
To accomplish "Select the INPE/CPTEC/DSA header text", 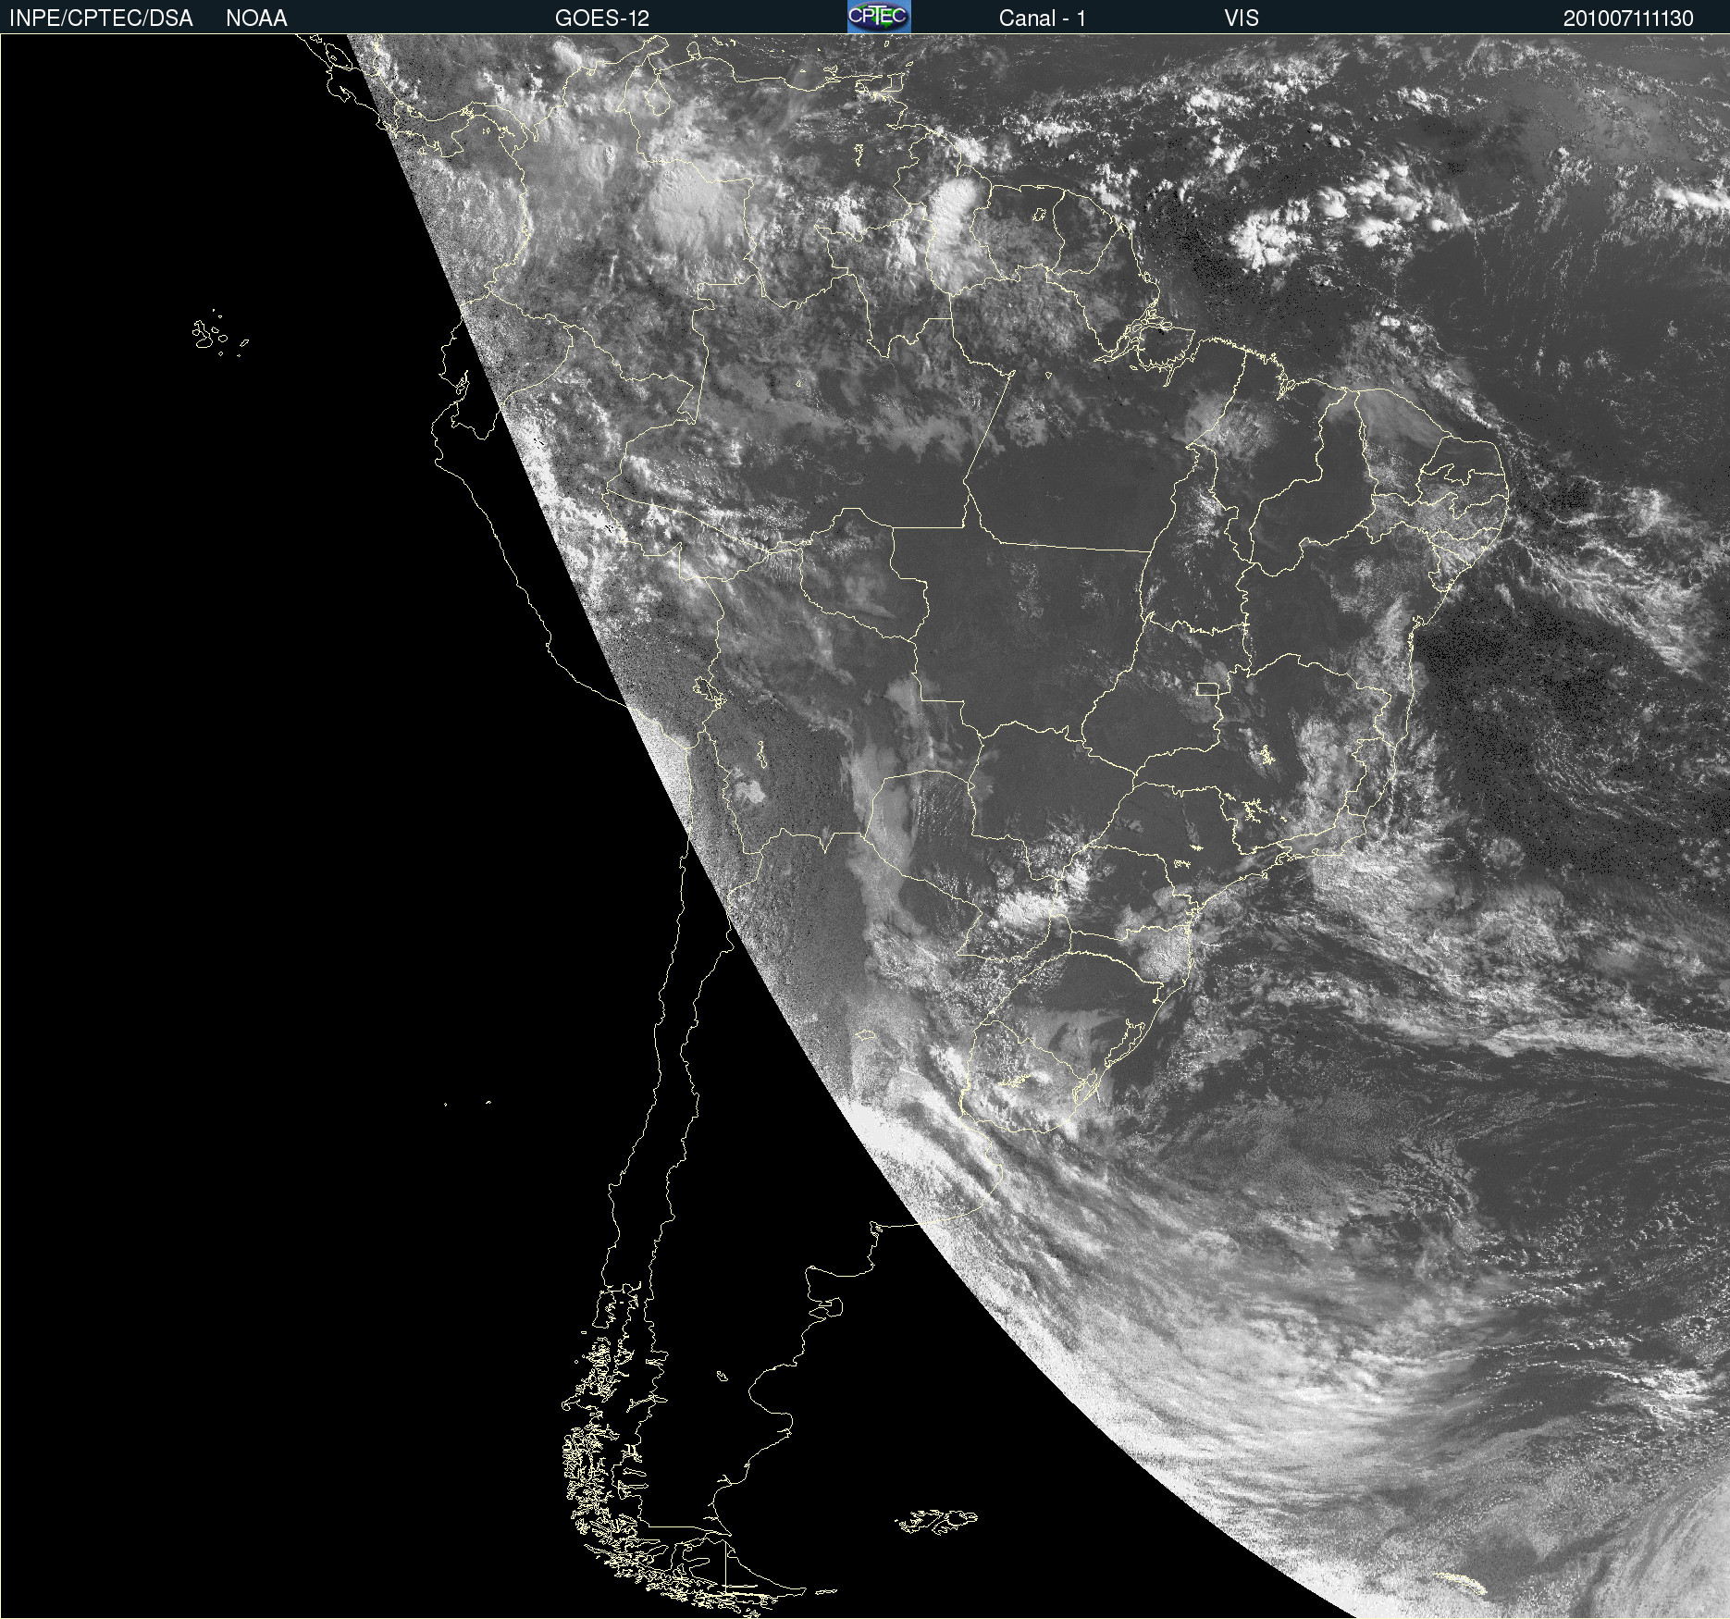I will tap(101, 19).
